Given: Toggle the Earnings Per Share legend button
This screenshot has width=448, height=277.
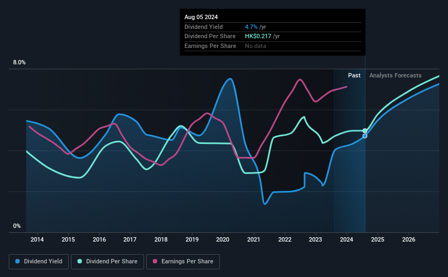Looking at the screenshot, I should point(183,262).
